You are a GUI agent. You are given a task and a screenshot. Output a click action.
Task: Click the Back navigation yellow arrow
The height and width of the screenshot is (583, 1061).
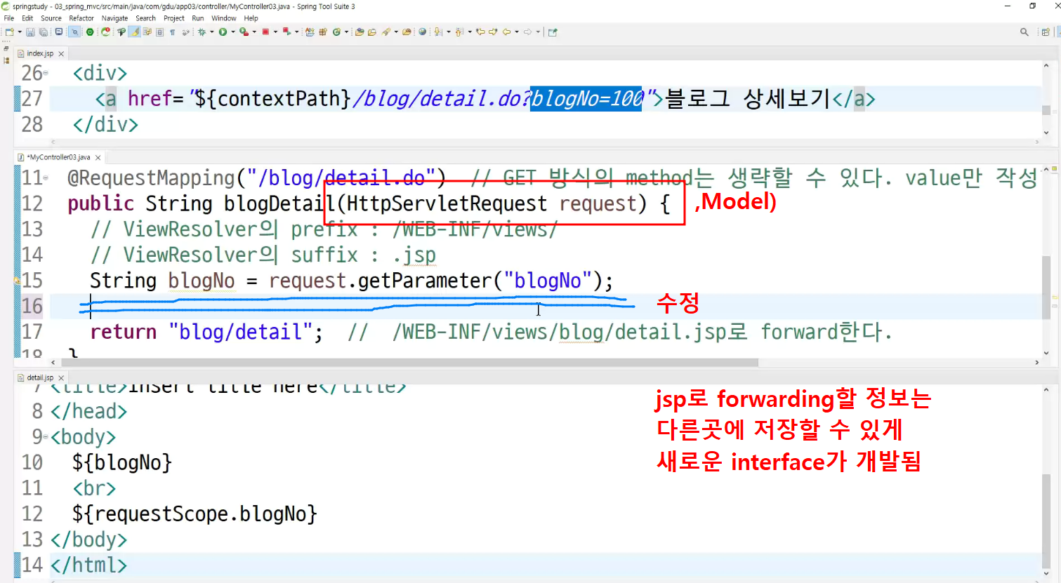pos(506,32)
